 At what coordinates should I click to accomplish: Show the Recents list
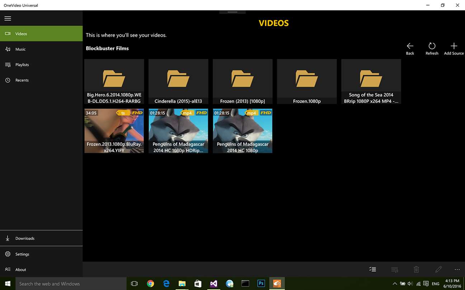coord(41,80)
